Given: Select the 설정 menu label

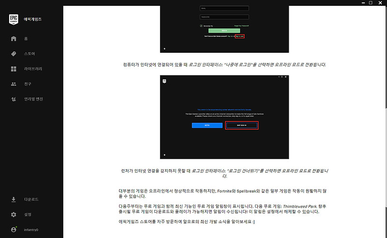Looking at the screenshot, I should [28, 215].
